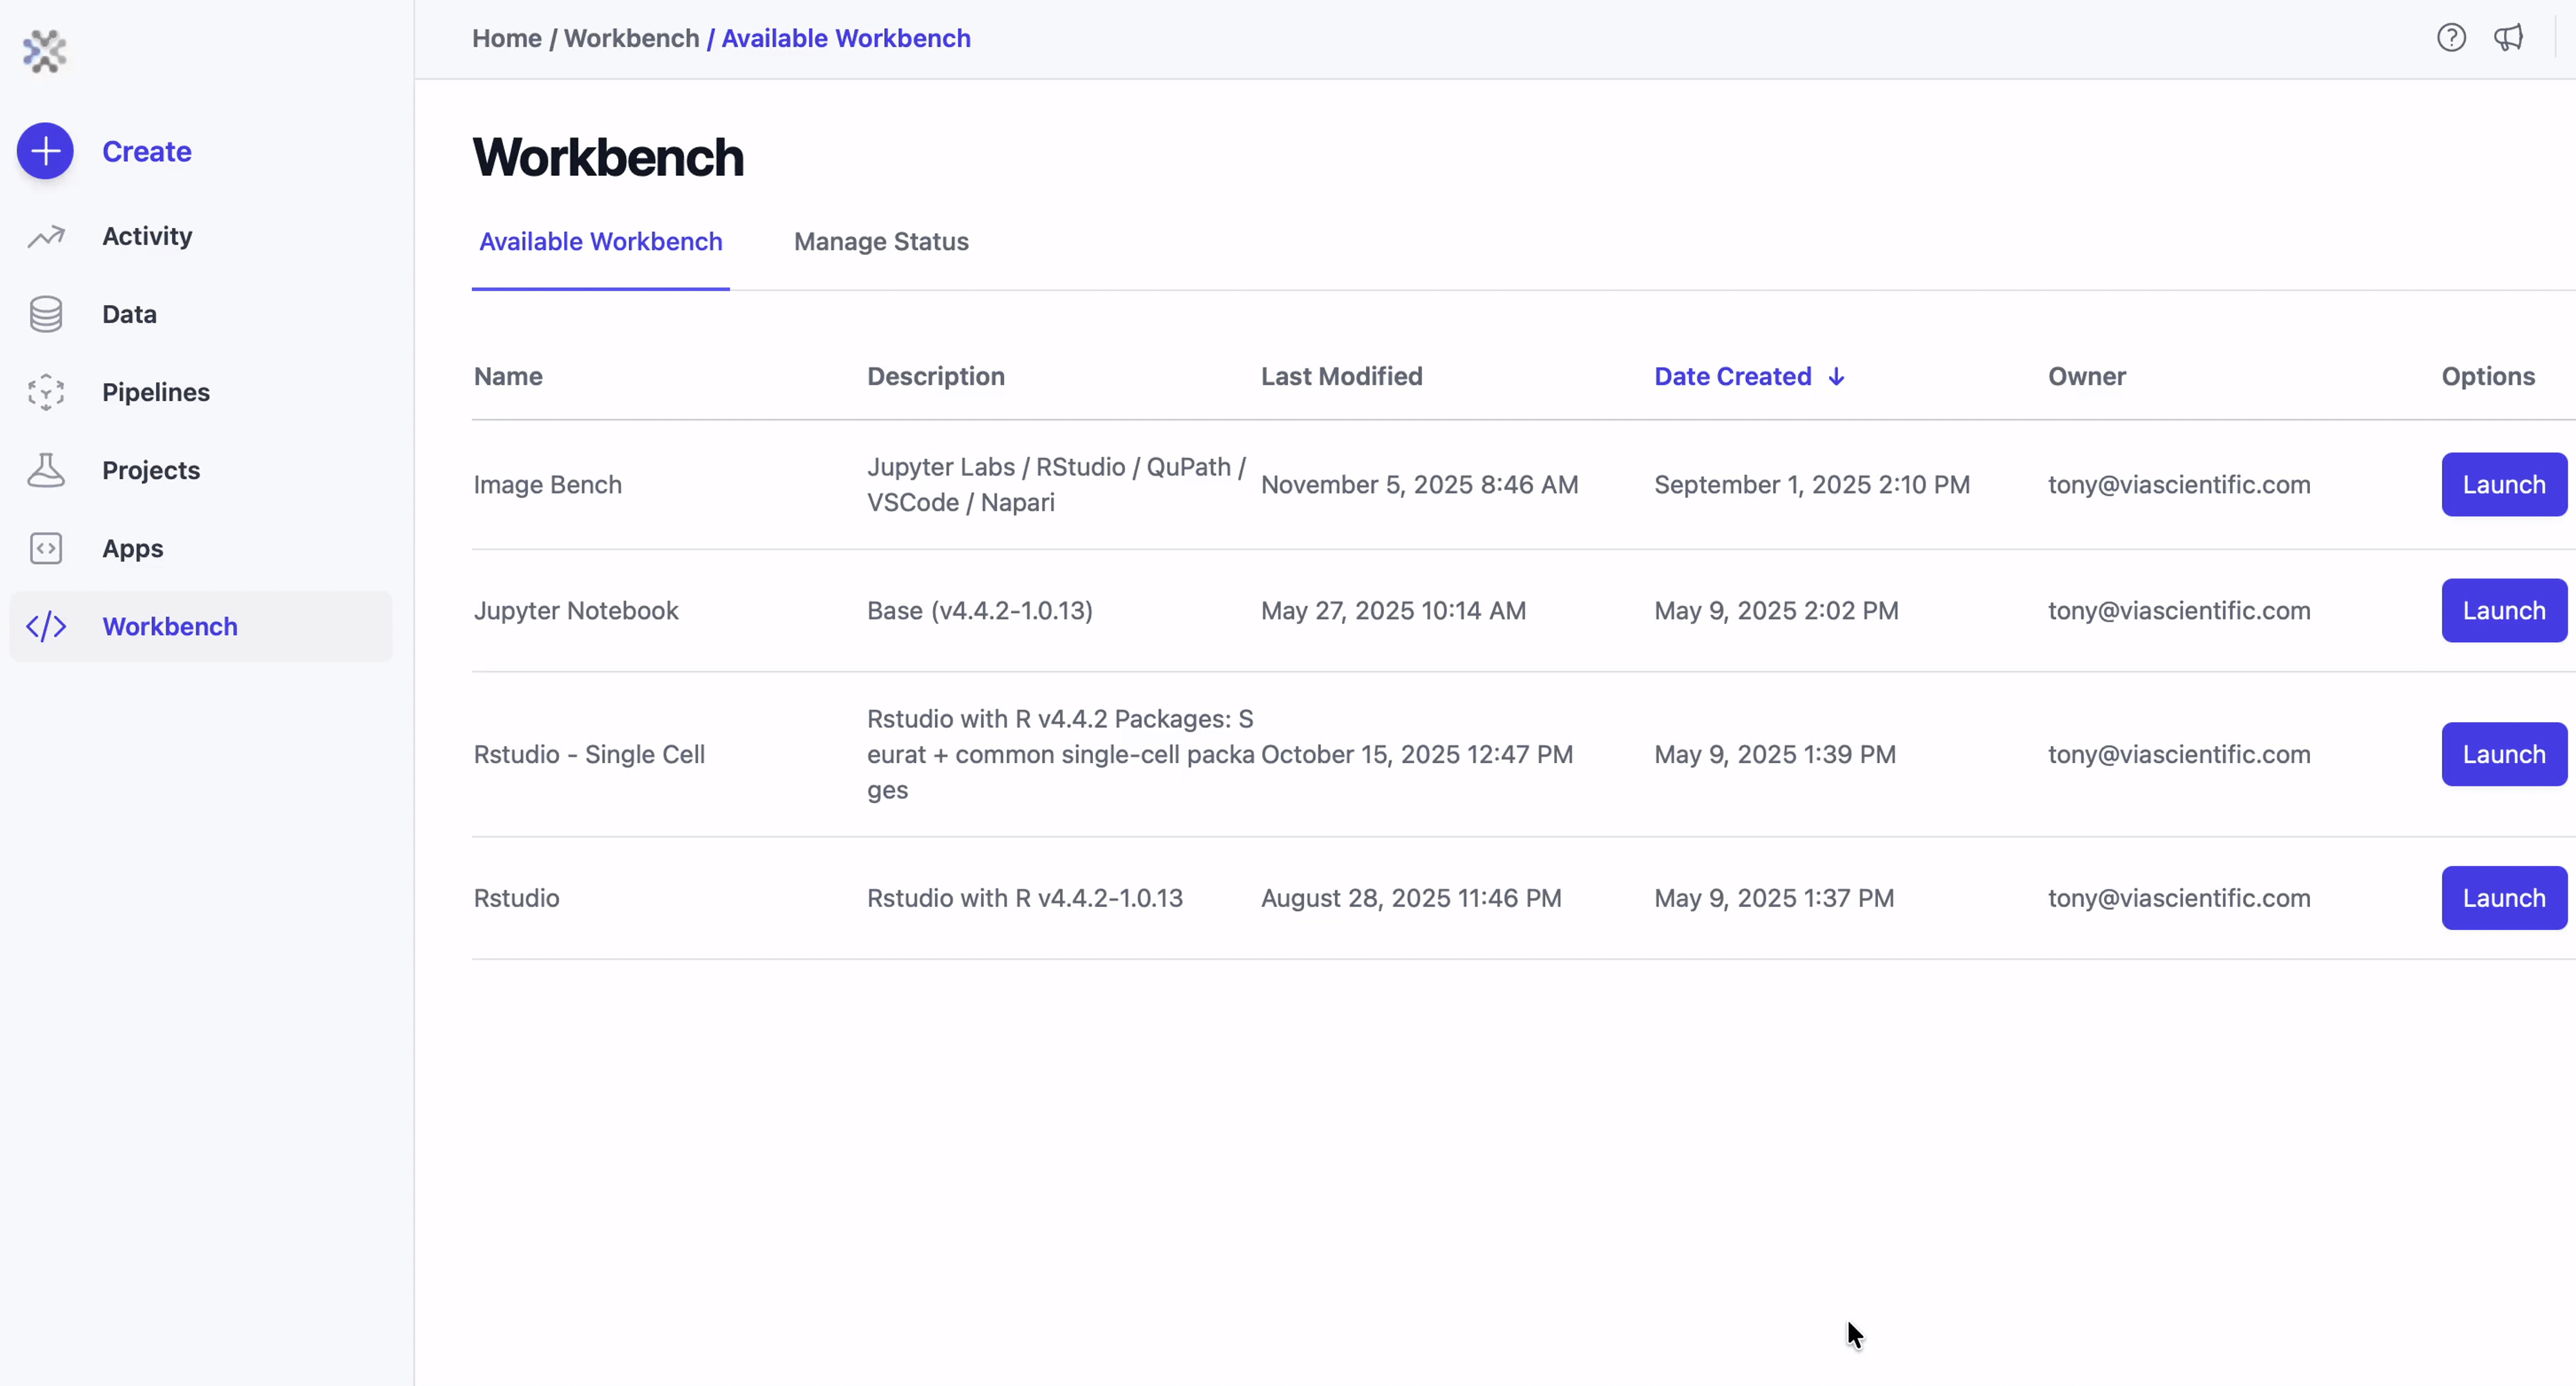This screenshot has height=1386, width=2576.
Task: Open the Pipelines icon in sidebar
Action: pyautogui.click(x=46, y=392)
